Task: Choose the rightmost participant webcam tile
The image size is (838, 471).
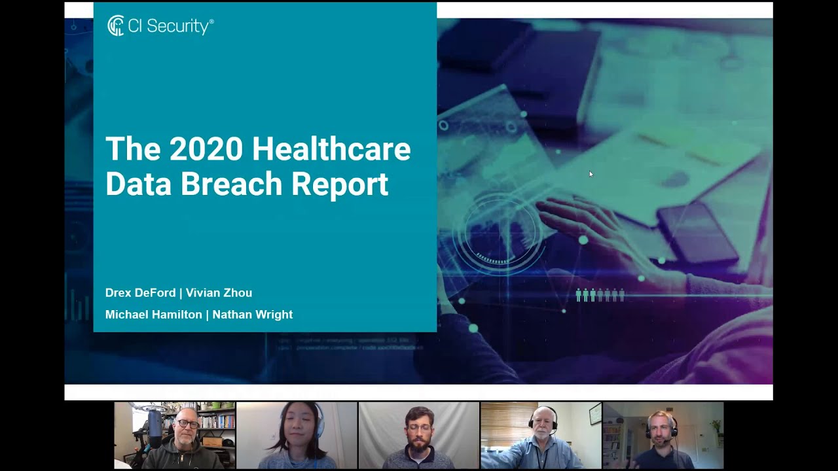Action: pyautogui.click(x=663, y=435)
